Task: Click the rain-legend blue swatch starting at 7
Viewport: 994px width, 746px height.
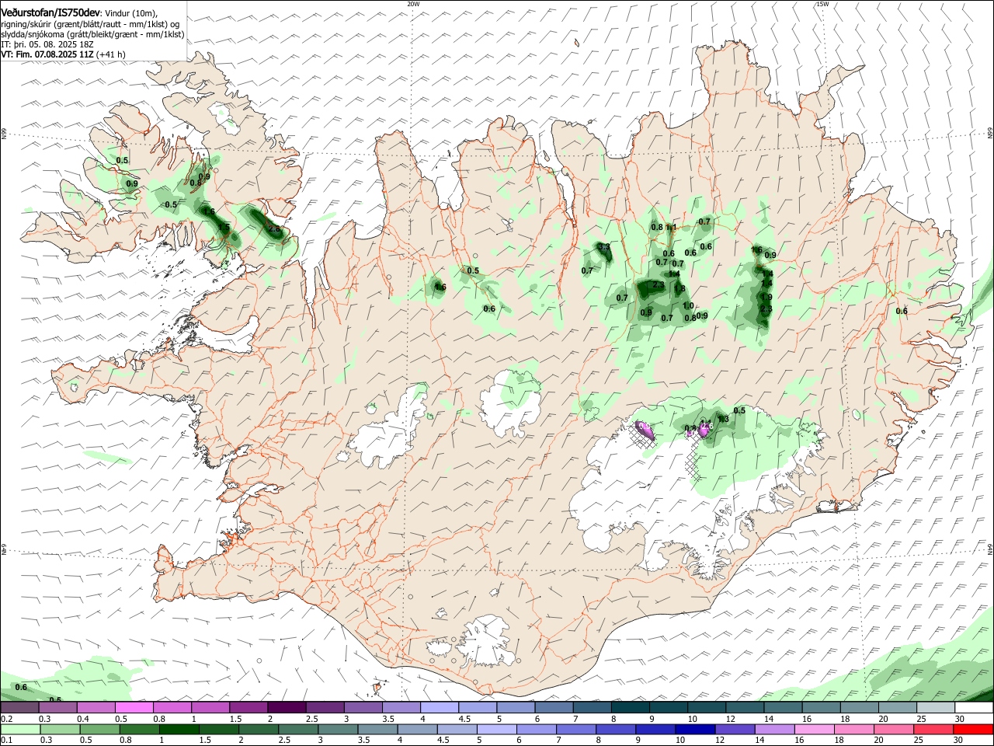Action: 576,729
